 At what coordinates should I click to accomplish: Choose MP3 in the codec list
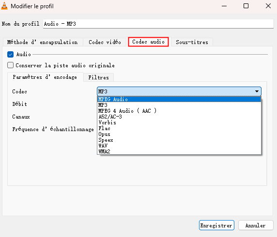179,105
